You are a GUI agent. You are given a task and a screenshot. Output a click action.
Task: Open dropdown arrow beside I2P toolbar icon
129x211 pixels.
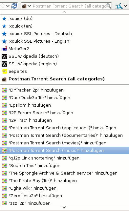pyautogui.click(x=125, y=6)
